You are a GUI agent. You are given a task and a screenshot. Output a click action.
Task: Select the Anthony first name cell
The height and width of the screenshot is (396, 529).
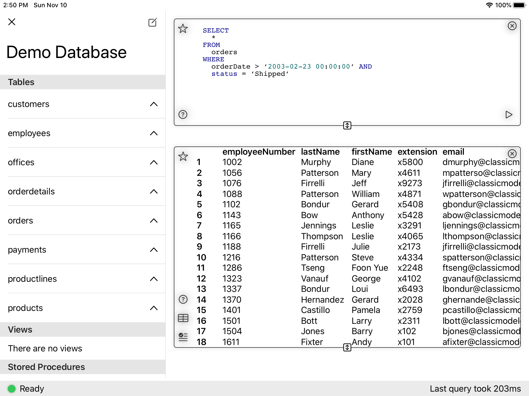click(x=368, y=215)
